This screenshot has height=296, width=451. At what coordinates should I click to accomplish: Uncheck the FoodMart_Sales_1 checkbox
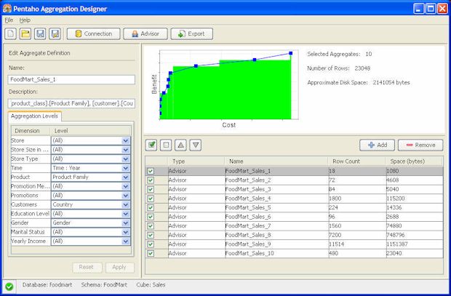pyautogui.click(x=151, y=171)
